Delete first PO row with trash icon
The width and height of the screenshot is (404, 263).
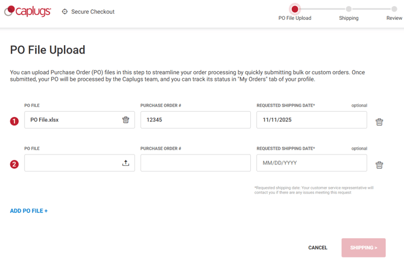(379, 122)
